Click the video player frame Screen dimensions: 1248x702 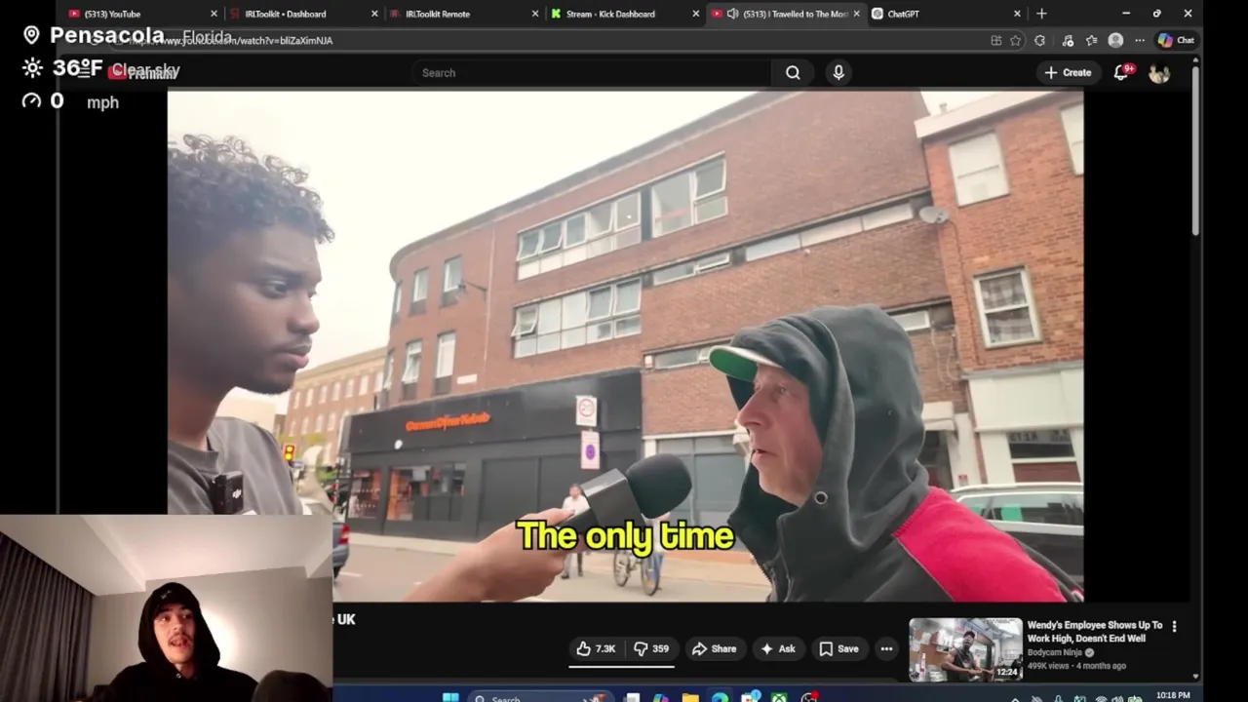coord(625,346)
